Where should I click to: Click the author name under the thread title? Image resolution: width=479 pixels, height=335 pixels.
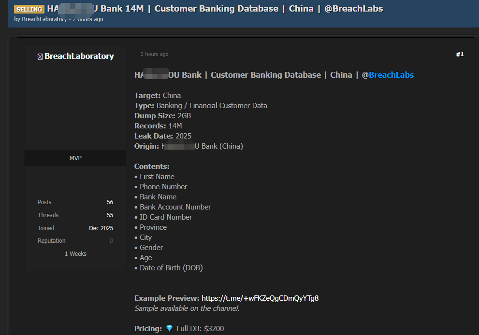coord(44,19)
